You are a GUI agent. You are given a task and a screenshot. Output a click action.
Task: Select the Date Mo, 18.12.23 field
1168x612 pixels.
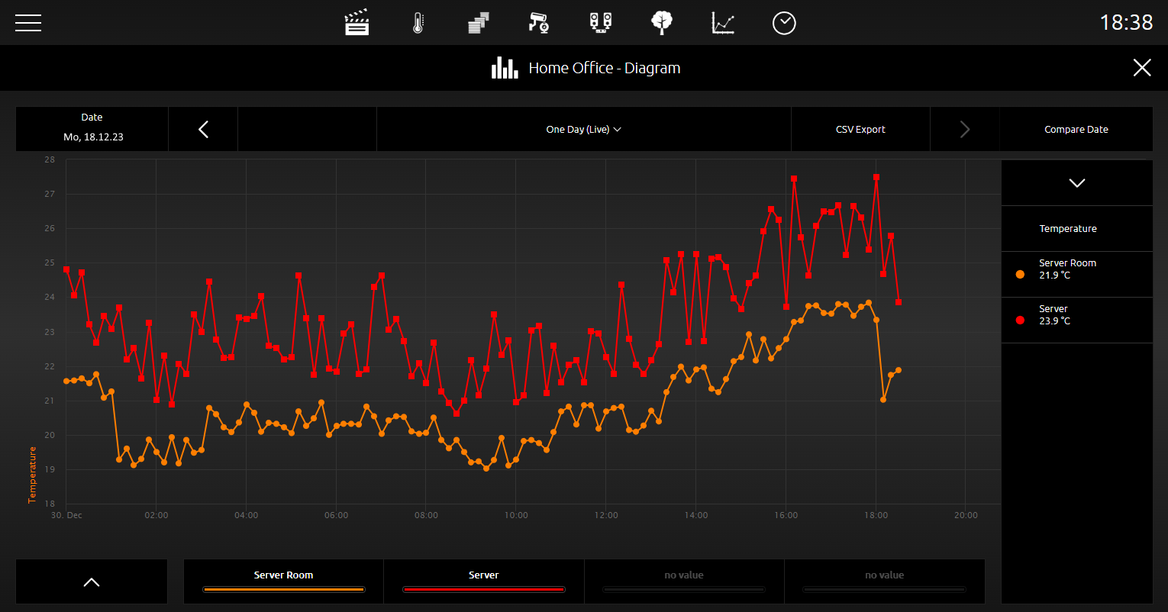(92, 129)
